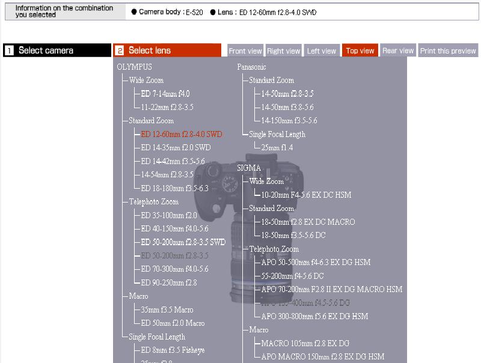Pick the ED 14-42mm f3.5-5.6 lens

(173, 161)
